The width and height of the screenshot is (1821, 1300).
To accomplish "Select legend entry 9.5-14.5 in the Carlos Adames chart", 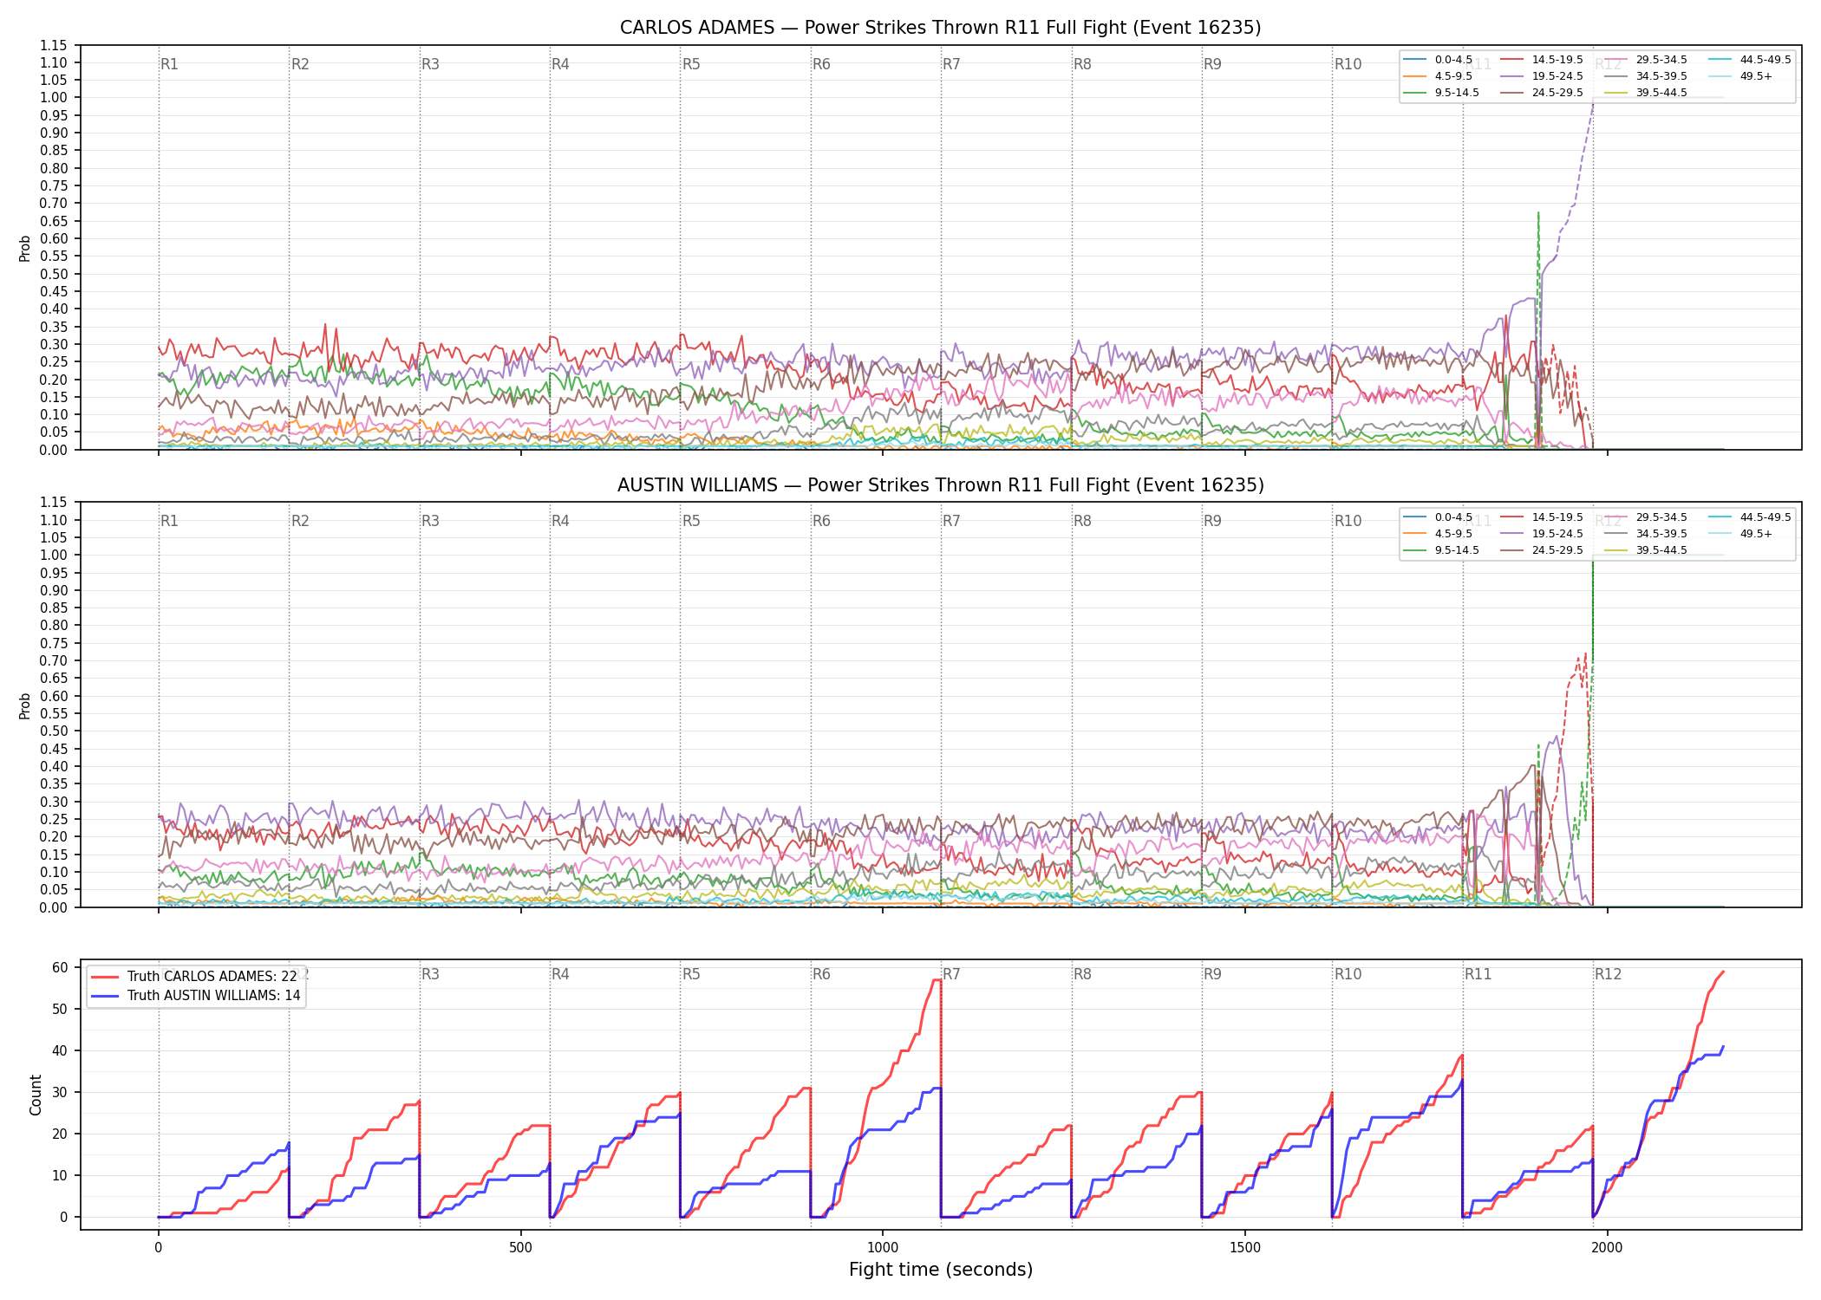I will [1441, 93].
